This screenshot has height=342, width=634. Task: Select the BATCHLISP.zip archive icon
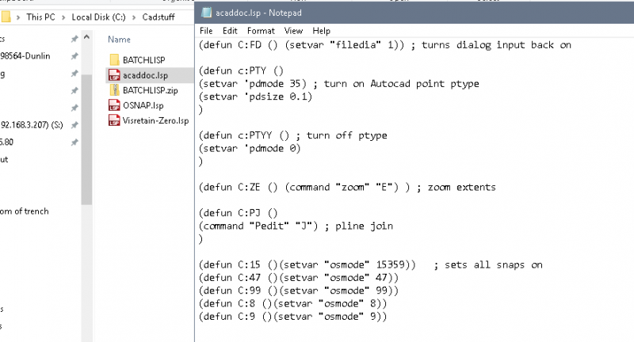tap(113, 90)
